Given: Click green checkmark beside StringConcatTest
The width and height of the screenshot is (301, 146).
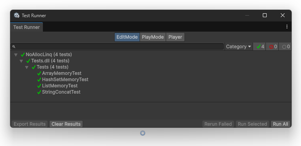Looking at the screenshot, I should pyautogui.click(x=39, y=92).
